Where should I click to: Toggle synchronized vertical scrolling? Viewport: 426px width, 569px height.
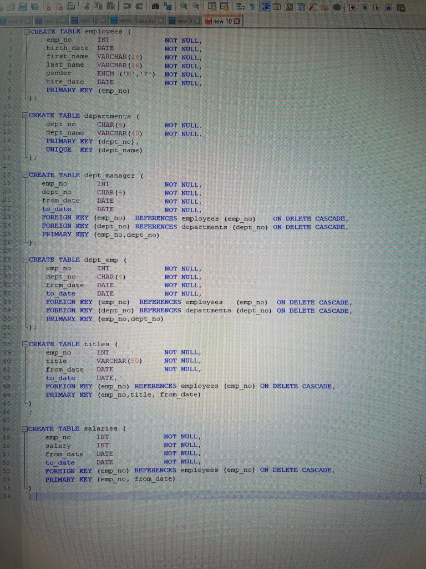[x=212, y=7]
